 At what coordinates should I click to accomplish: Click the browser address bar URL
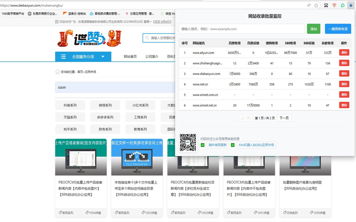pos(31,5)
